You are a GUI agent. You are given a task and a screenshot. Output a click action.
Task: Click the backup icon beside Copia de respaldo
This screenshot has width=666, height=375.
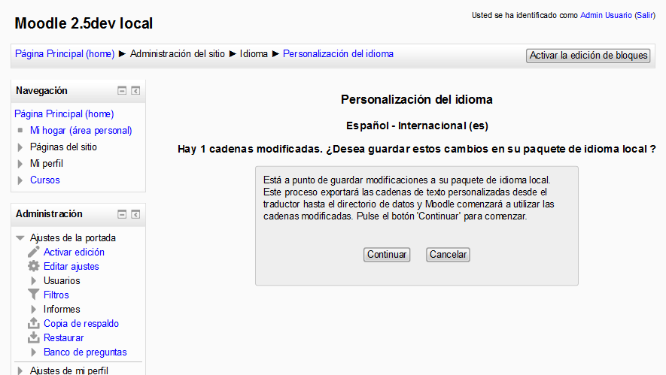click(34, 323)
